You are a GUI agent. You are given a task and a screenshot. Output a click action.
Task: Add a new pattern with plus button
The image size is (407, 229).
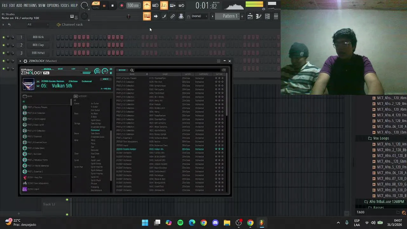(x=242, y=16)
